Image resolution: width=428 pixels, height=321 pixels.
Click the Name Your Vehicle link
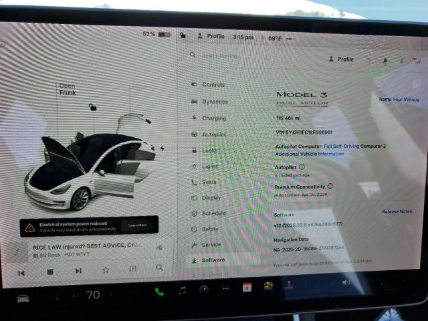coord(399,100)
